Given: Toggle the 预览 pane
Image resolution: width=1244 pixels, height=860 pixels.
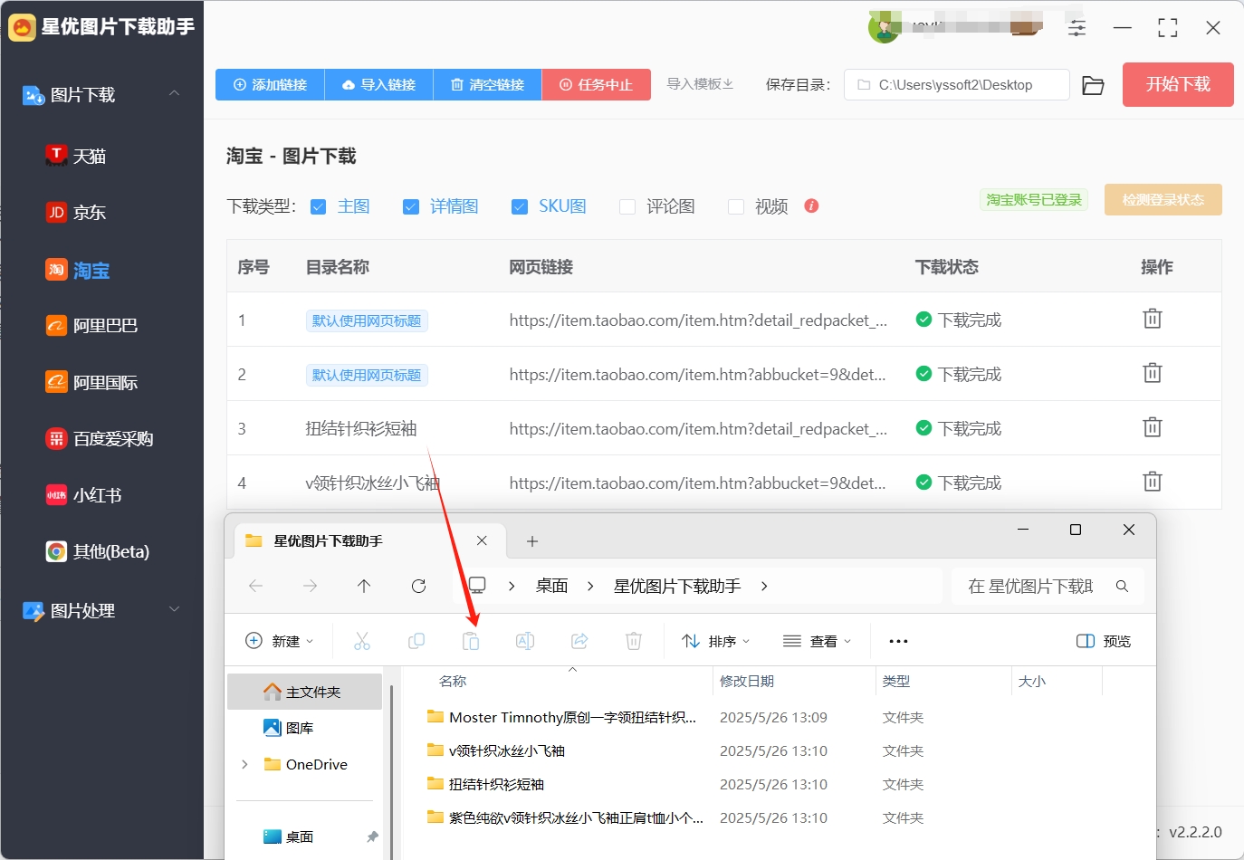Looking at the screenshot, I should click(x=1104, y=641).
